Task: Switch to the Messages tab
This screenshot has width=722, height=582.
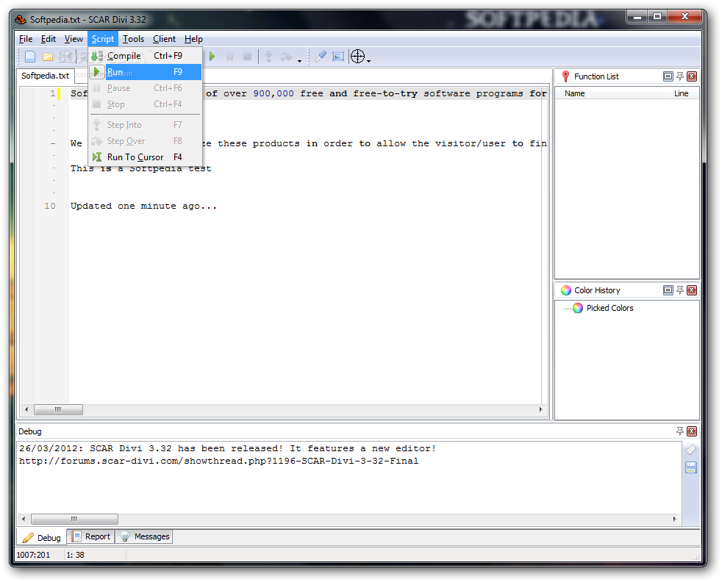Action: [x=144, y=536]
